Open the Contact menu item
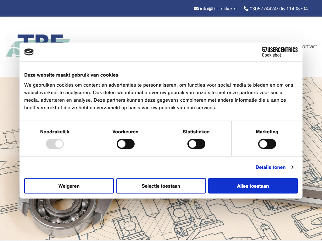This screenshot has width=322, height=241. (x=310, y=46)
